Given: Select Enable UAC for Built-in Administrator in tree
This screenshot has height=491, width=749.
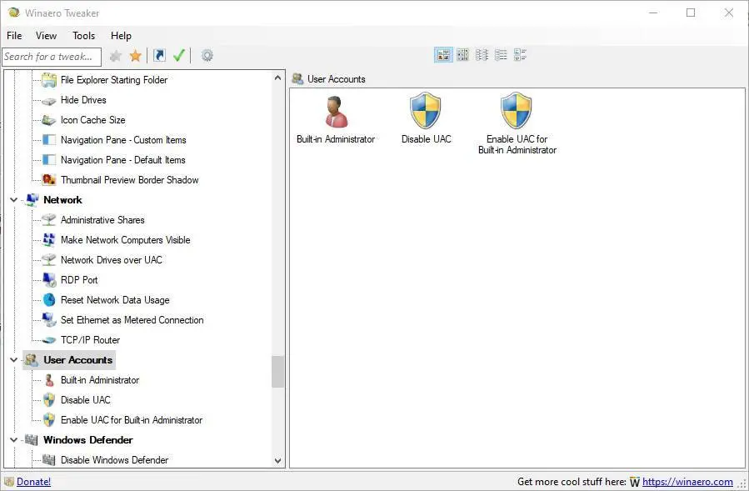Looking at the screenshot, I should pyautogui.click(x=132, y=420).
